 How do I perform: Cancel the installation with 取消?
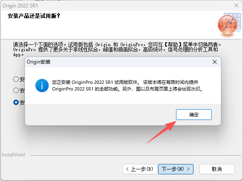coord(217,169)
